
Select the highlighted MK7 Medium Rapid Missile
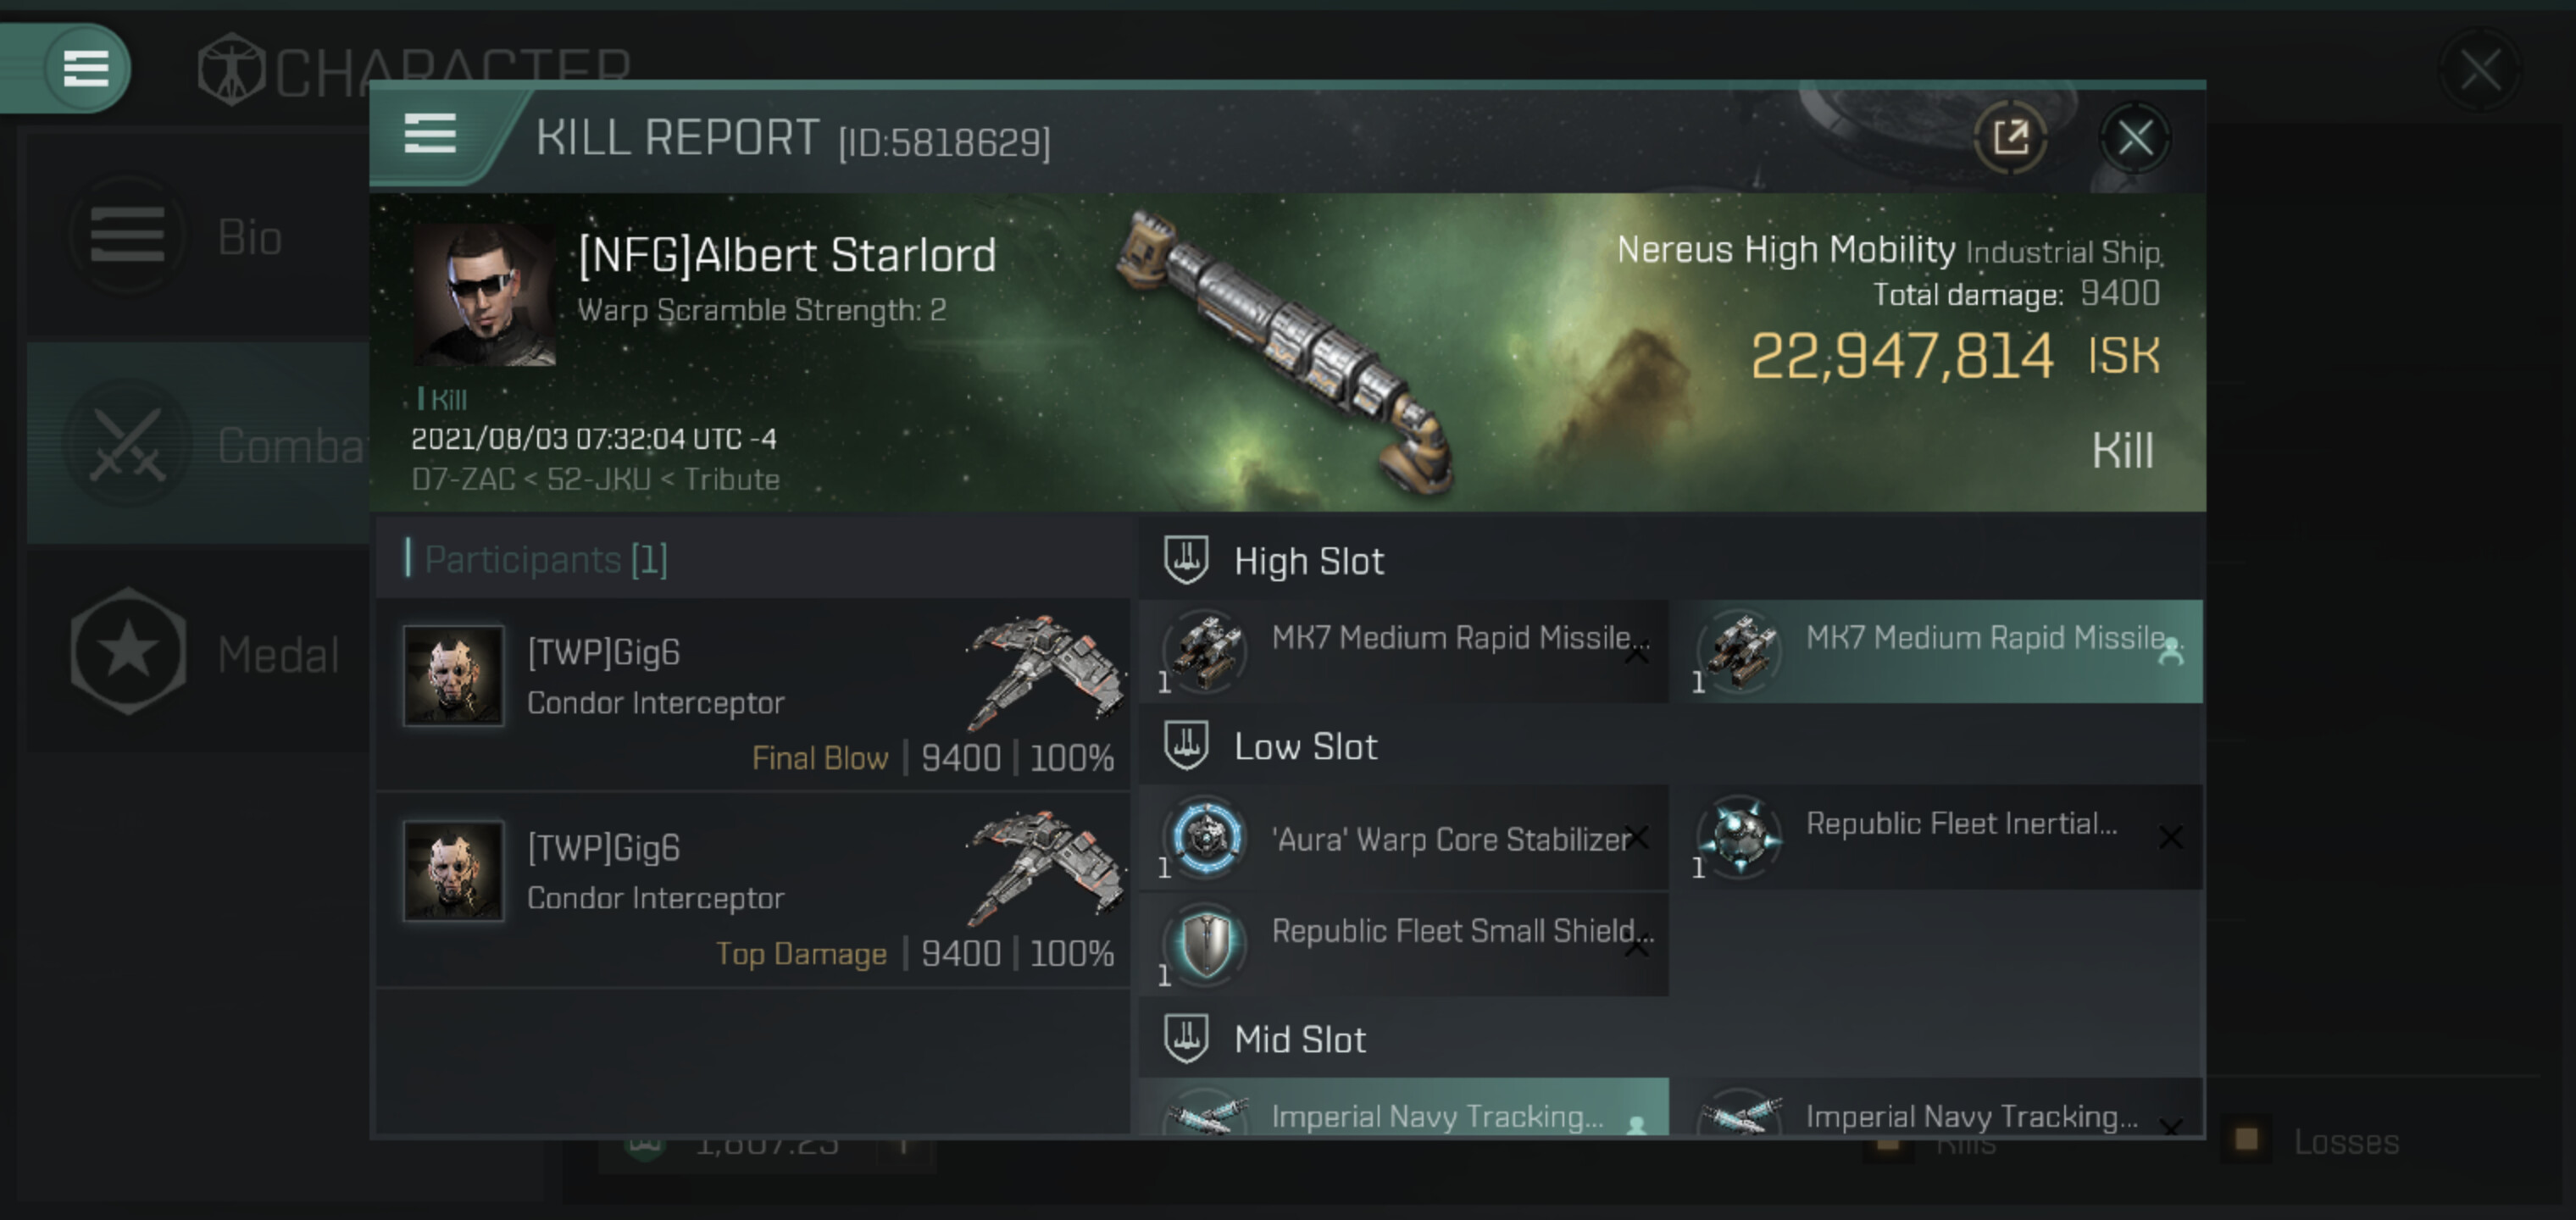1940,651
